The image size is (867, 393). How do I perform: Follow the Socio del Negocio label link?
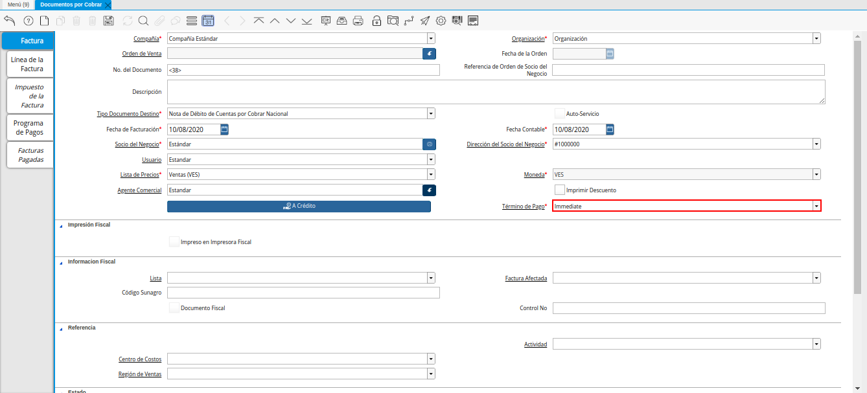point(138,144)
